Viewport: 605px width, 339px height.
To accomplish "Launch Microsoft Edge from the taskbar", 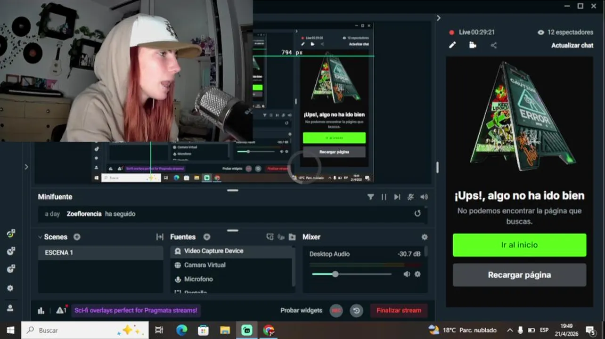I will (x=181, y=330).
